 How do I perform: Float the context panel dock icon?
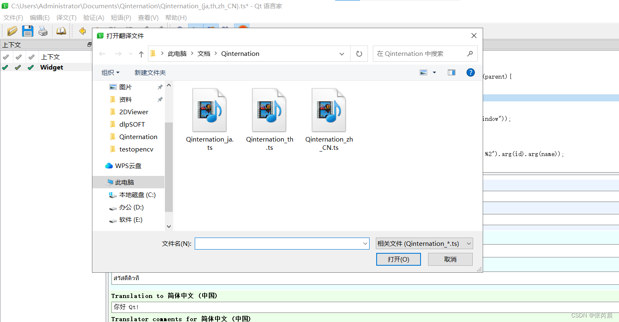point(89,45)
